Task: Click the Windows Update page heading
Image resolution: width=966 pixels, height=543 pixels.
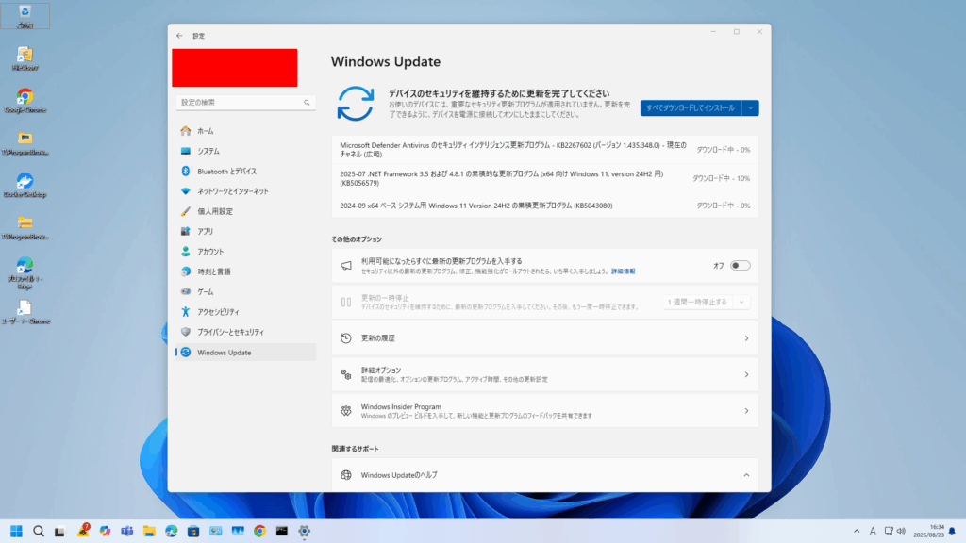Action: (386, 61)
